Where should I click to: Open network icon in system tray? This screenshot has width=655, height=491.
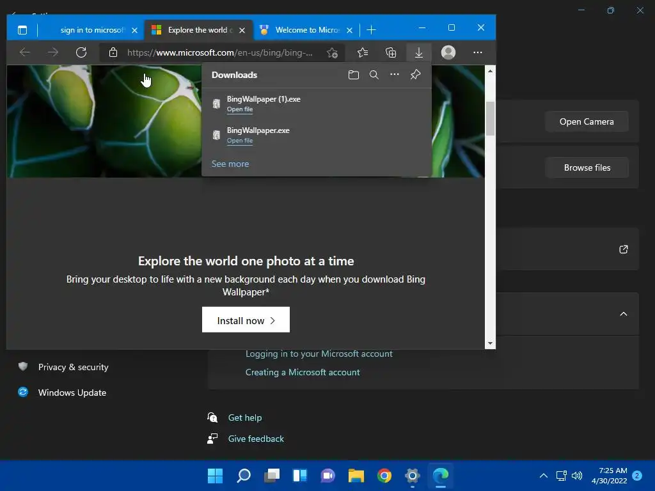[x=562, y=476]
